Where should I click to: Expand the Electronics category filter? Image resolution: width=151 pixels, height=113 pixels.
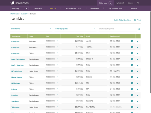[31, 29]
